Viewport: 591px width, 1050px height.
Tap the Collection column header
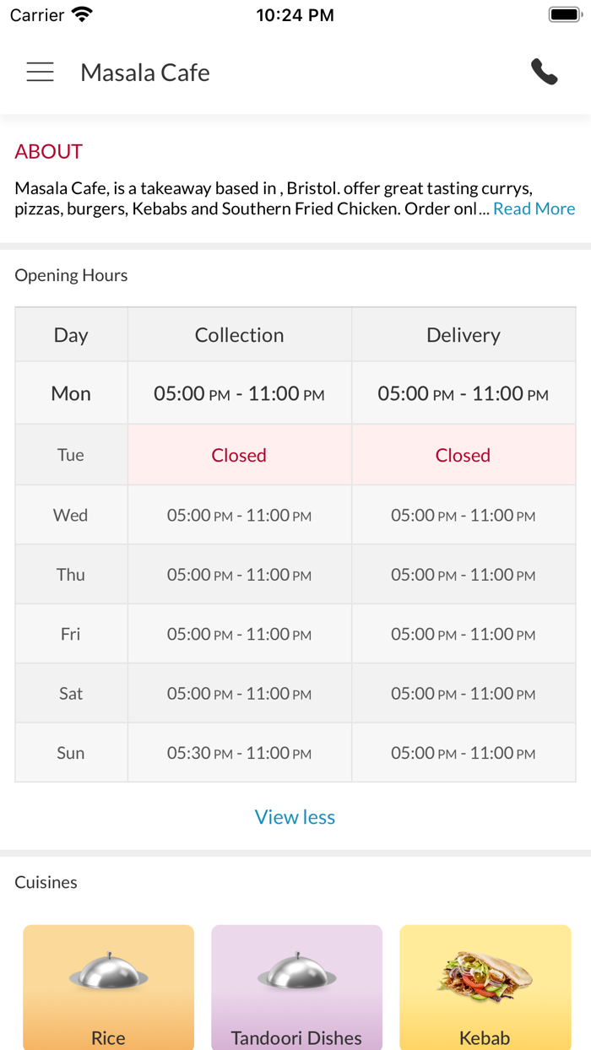(x=240, y=335)
